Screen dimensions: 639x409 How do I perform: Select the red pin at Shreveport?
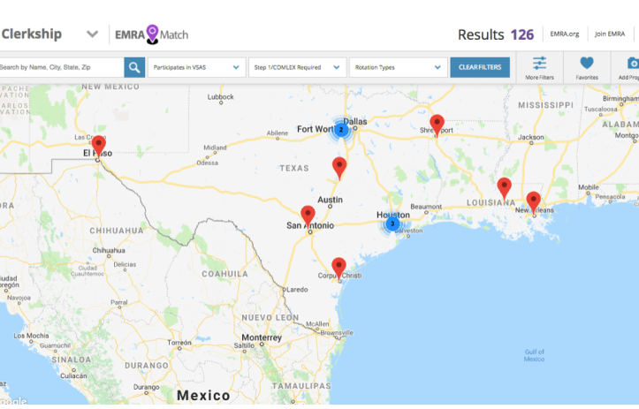[437, 125]
